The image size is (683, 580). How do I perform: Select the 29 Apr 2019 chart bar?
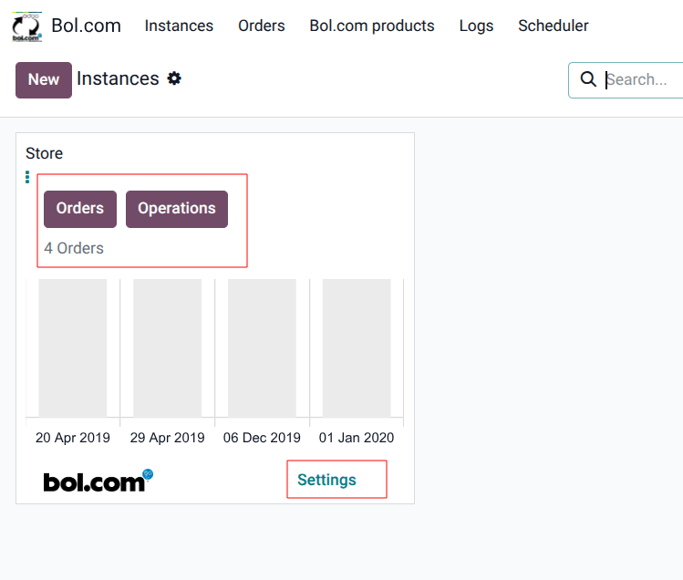167,347
